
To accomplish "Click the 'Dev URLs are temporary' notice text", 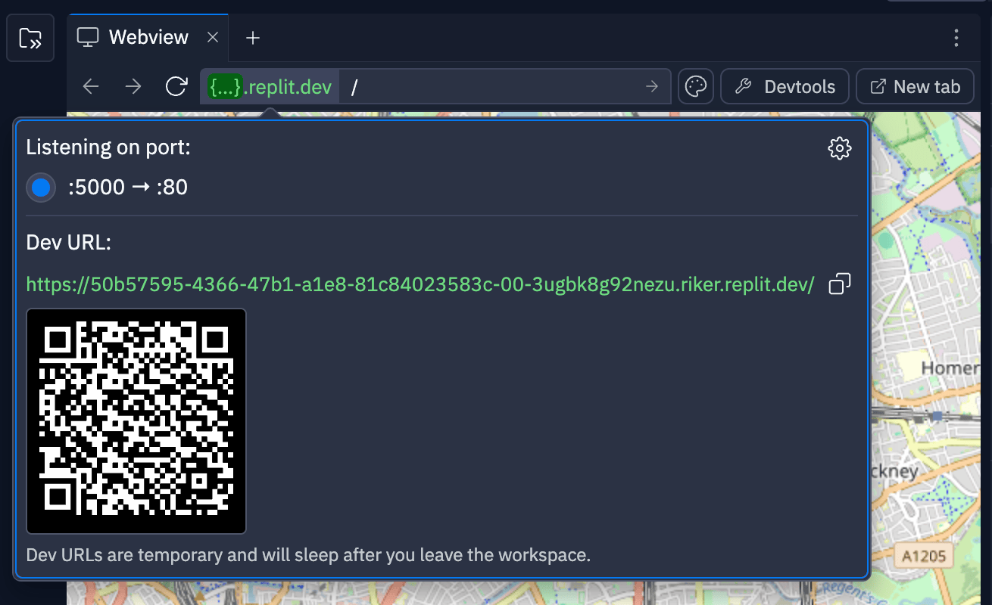I will coord(308,555).
